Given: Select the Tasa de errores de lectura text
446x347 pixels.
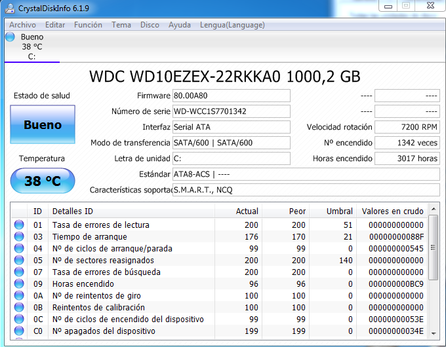Looking at the screenshot, I should click(x=101, y=225).
